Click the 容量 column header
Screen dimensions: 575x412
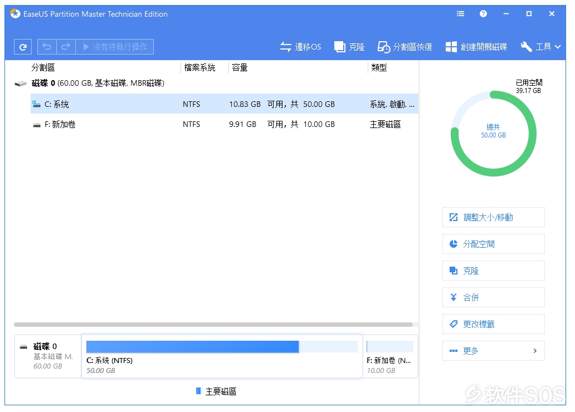click(x=240, y=68)
